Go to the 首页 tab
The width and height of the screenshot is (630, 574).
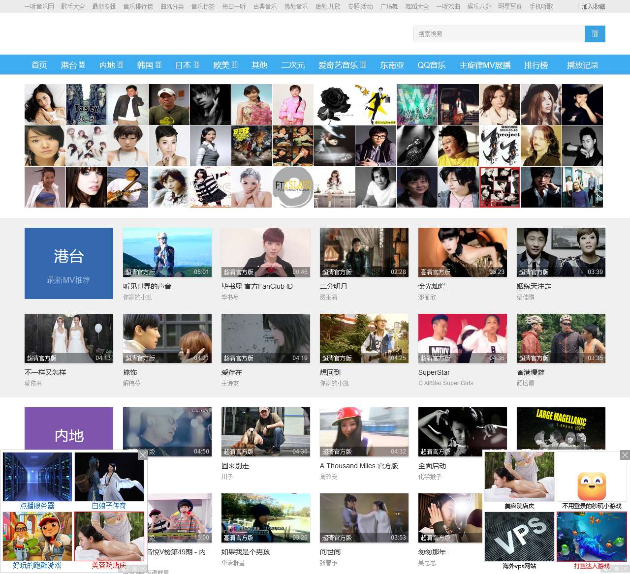tap(39, 65)
